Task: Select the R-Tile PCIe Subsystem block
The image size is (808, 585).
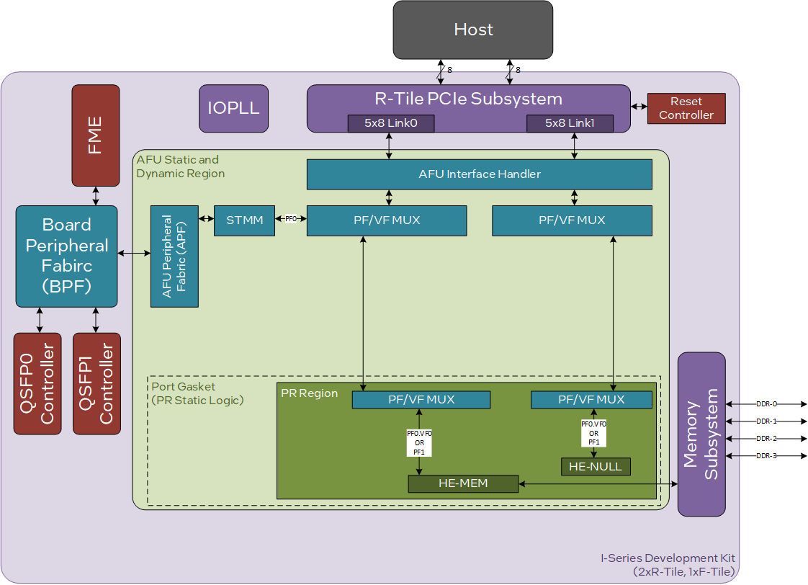Action: point(468,99)
